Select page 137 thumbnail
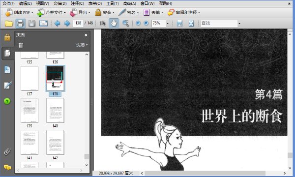Image resolution: width=295 pixels, height=177 pixels. pyautogui.click(x=29, y=78)
